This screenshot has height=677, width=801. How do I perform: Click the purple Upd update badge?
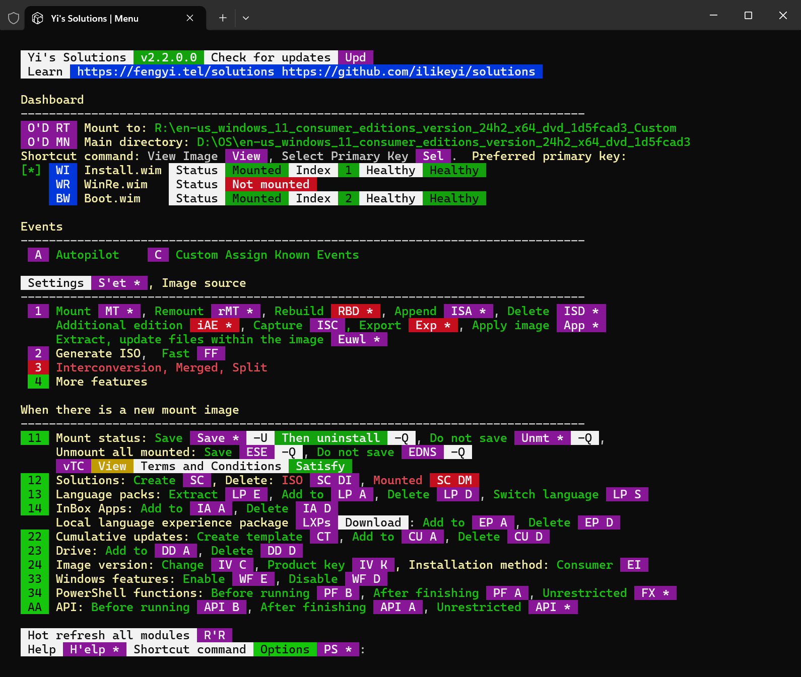pyautogui.click(x=355, y=57)
